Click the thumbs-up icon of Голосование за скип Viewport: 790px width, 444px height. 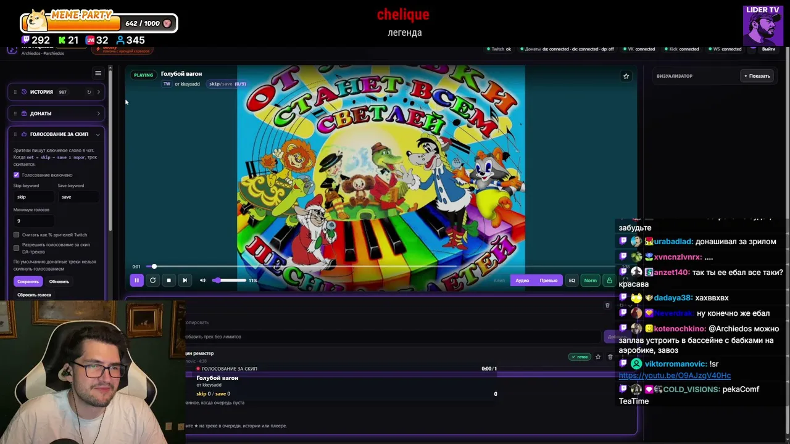click(24, 134)
